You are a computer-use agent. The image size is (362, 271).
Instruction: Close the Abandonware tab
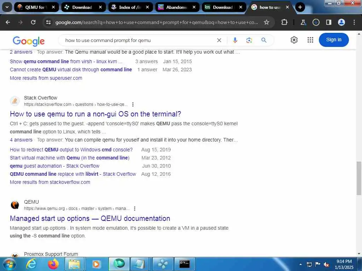(x=194, y=7)
